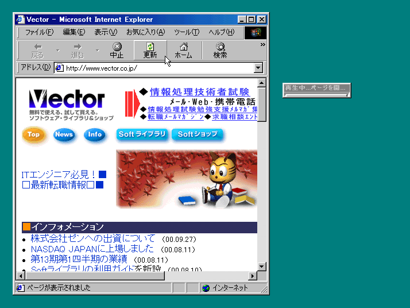This screenshot has height=308, width=410.
Task: Click the ページが表示されました status text
Action: pos(59,288)
